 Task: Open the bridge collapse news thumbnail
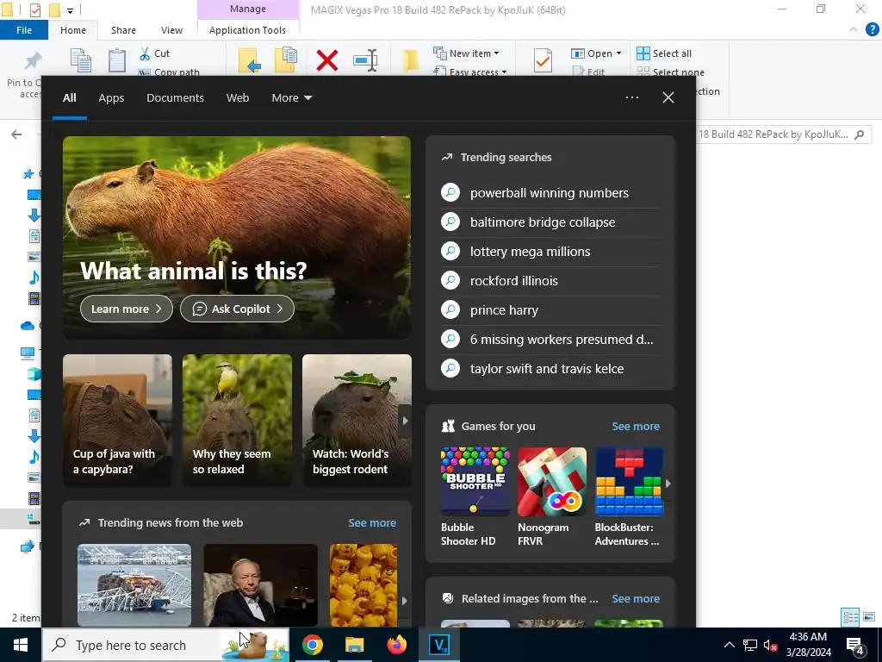click(134, 585)
